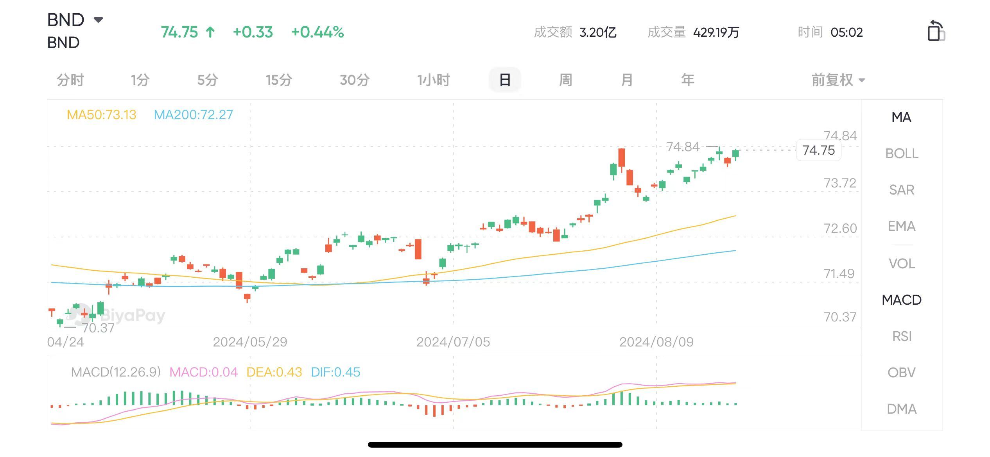Choose the MACD sub-indicator

click(902, 300)
